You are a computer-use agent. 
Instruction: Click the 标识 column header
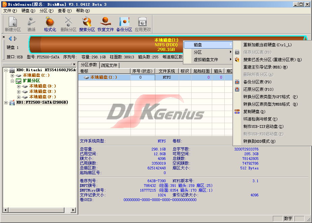point(185,71)
